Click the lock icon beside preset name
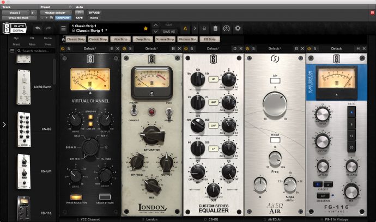This screenshot has height=222, width=376. click(74, 30)
